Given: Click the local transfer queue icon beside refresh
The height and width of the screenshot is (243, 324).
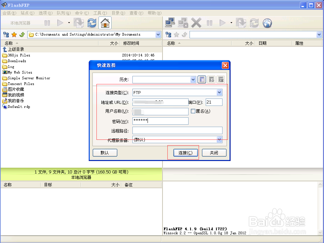Looking at the screenshot, I should pos(79,23).
